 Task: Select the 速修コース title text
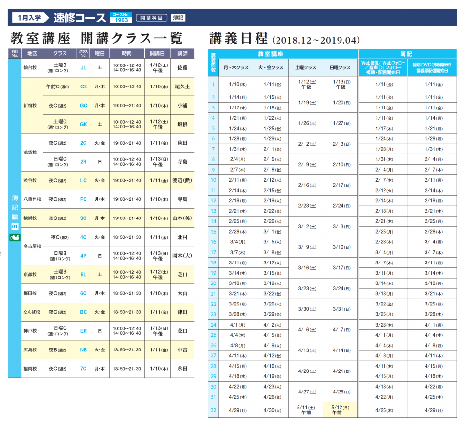[80, 18]
